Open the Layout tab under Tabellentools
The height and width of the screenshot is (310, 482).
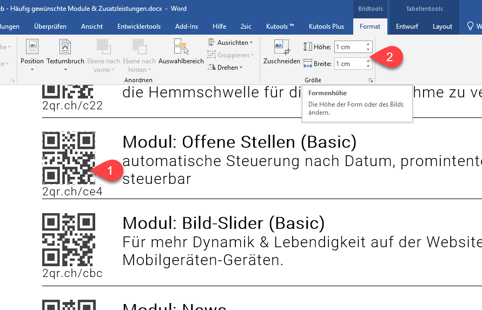[x=442, y=26]
